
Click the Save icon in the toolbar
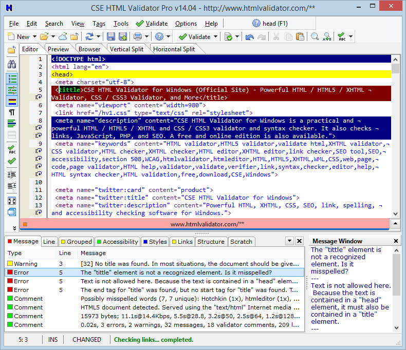click(111, 36)
